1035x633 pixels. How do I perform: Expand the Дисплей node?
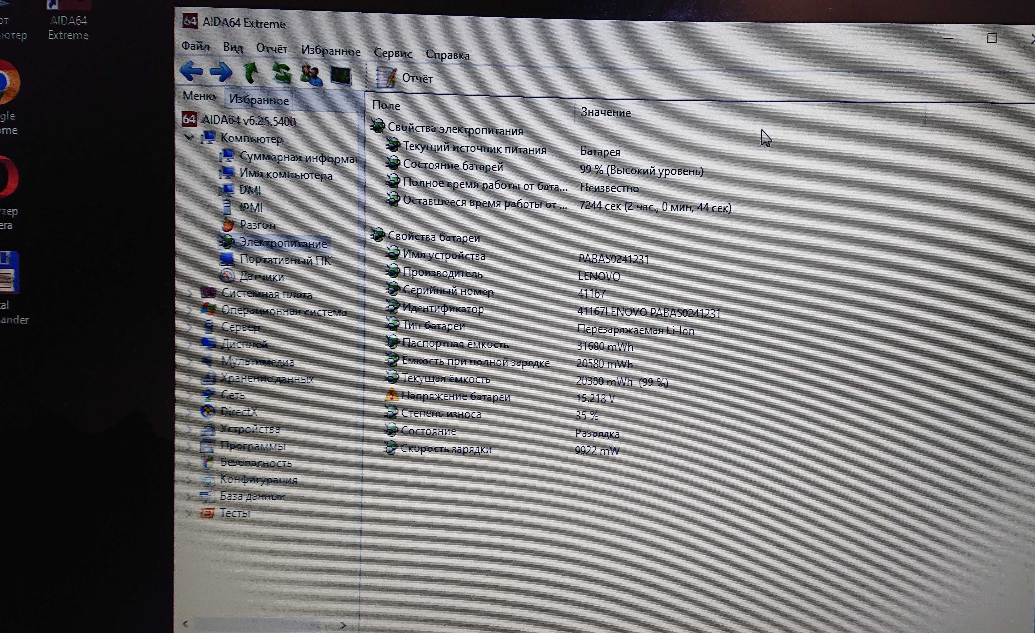coord(189,344)
